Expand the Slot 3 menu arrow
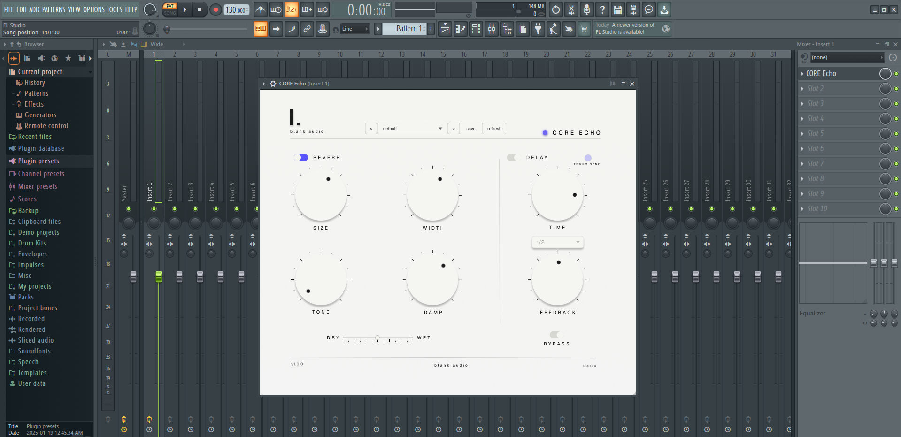Viewport: 901px width, 437px height. tap(802, 104)
